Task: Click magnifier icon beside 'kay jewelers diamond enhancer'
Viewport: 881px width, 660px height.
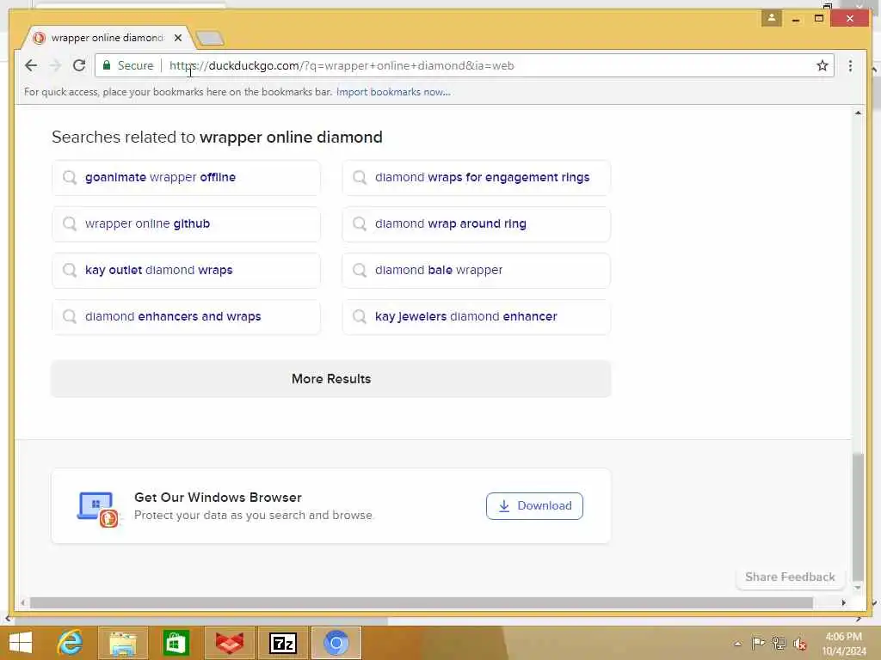Action: point(360,316)
